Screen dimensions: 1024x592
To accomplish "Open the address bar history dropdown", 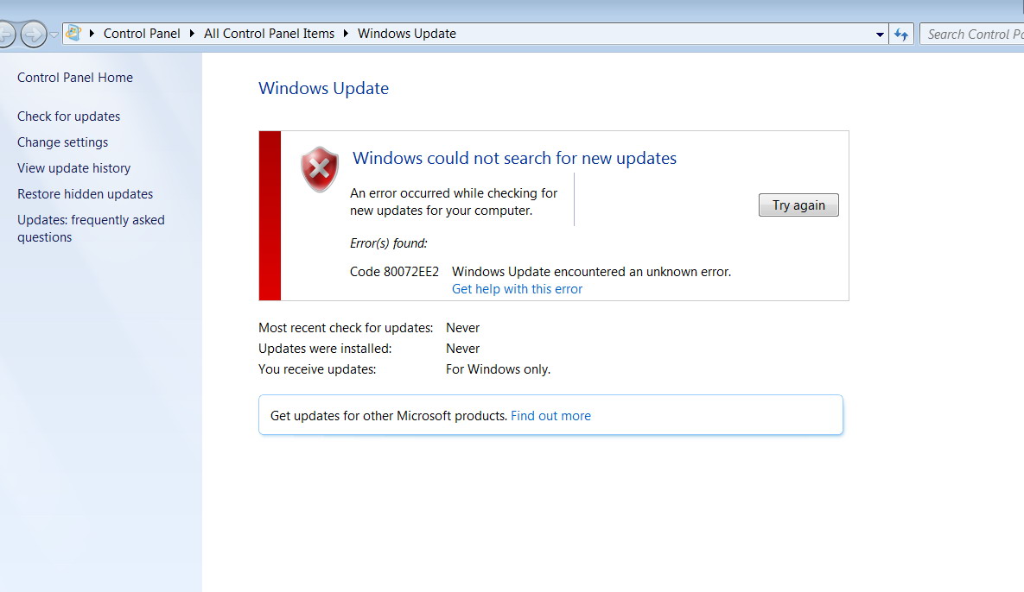I will pyautogui.click(x=880, y=35).
